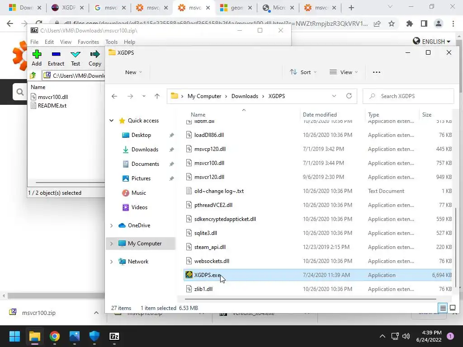Expand the Network tree node
The image size is (463, 347).
[x=112, y=262]
